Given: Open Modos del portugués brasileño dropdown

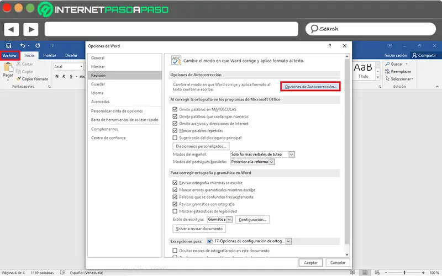Looking at the screenshot, I should pyautogui.click(x=271, y=162).
